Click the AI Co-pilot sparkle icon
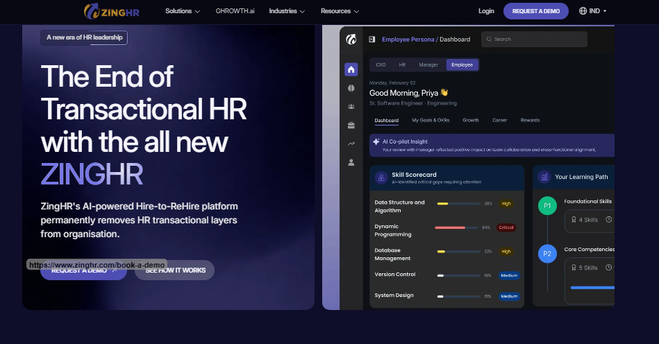The image size is (659, 344). coord(376,141)
